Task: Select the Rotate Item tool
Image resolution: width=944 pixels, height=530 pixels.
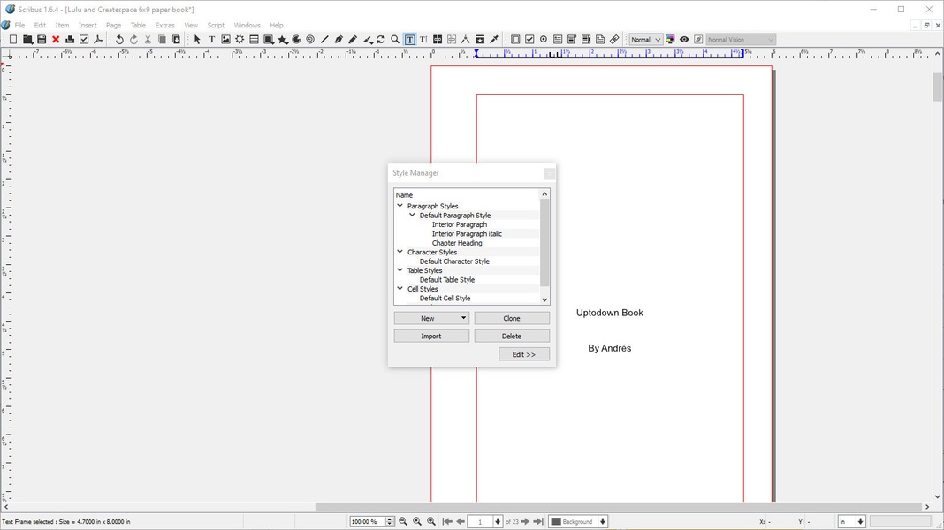Action: coord(381,40)
